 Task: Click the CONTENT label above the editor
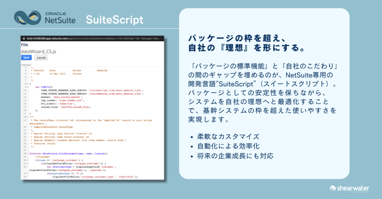pos(26,64)
